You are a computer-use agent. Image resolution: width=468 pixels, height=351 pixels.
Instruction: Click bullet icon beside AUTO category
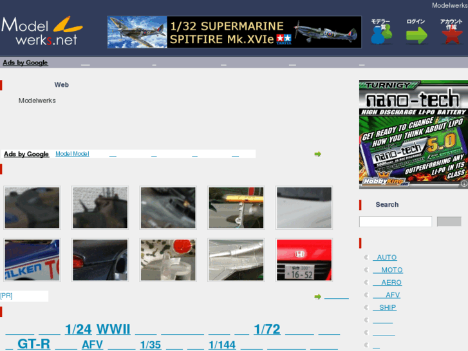(x=366, y=258)
